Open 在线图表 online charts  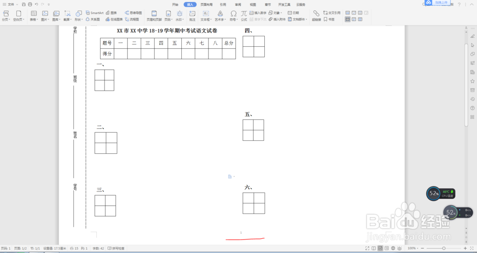(114, 19)
